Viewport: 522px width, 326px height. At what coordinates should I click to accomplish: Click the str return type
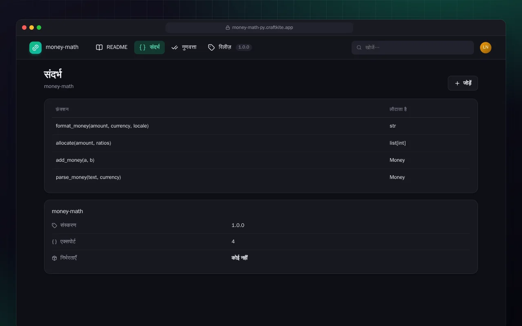coord(393,126)
